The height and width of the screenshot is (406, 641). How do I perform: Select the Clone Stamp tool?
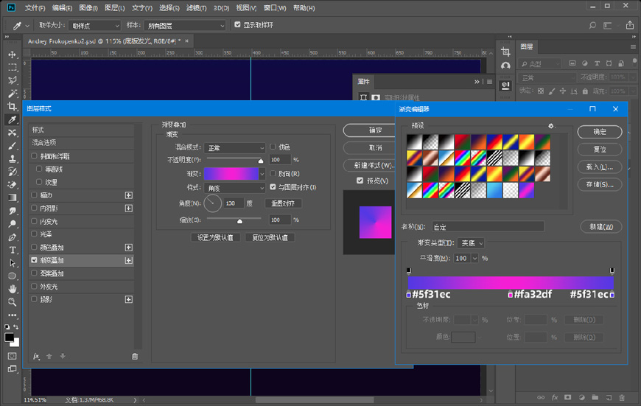(13, 158)
